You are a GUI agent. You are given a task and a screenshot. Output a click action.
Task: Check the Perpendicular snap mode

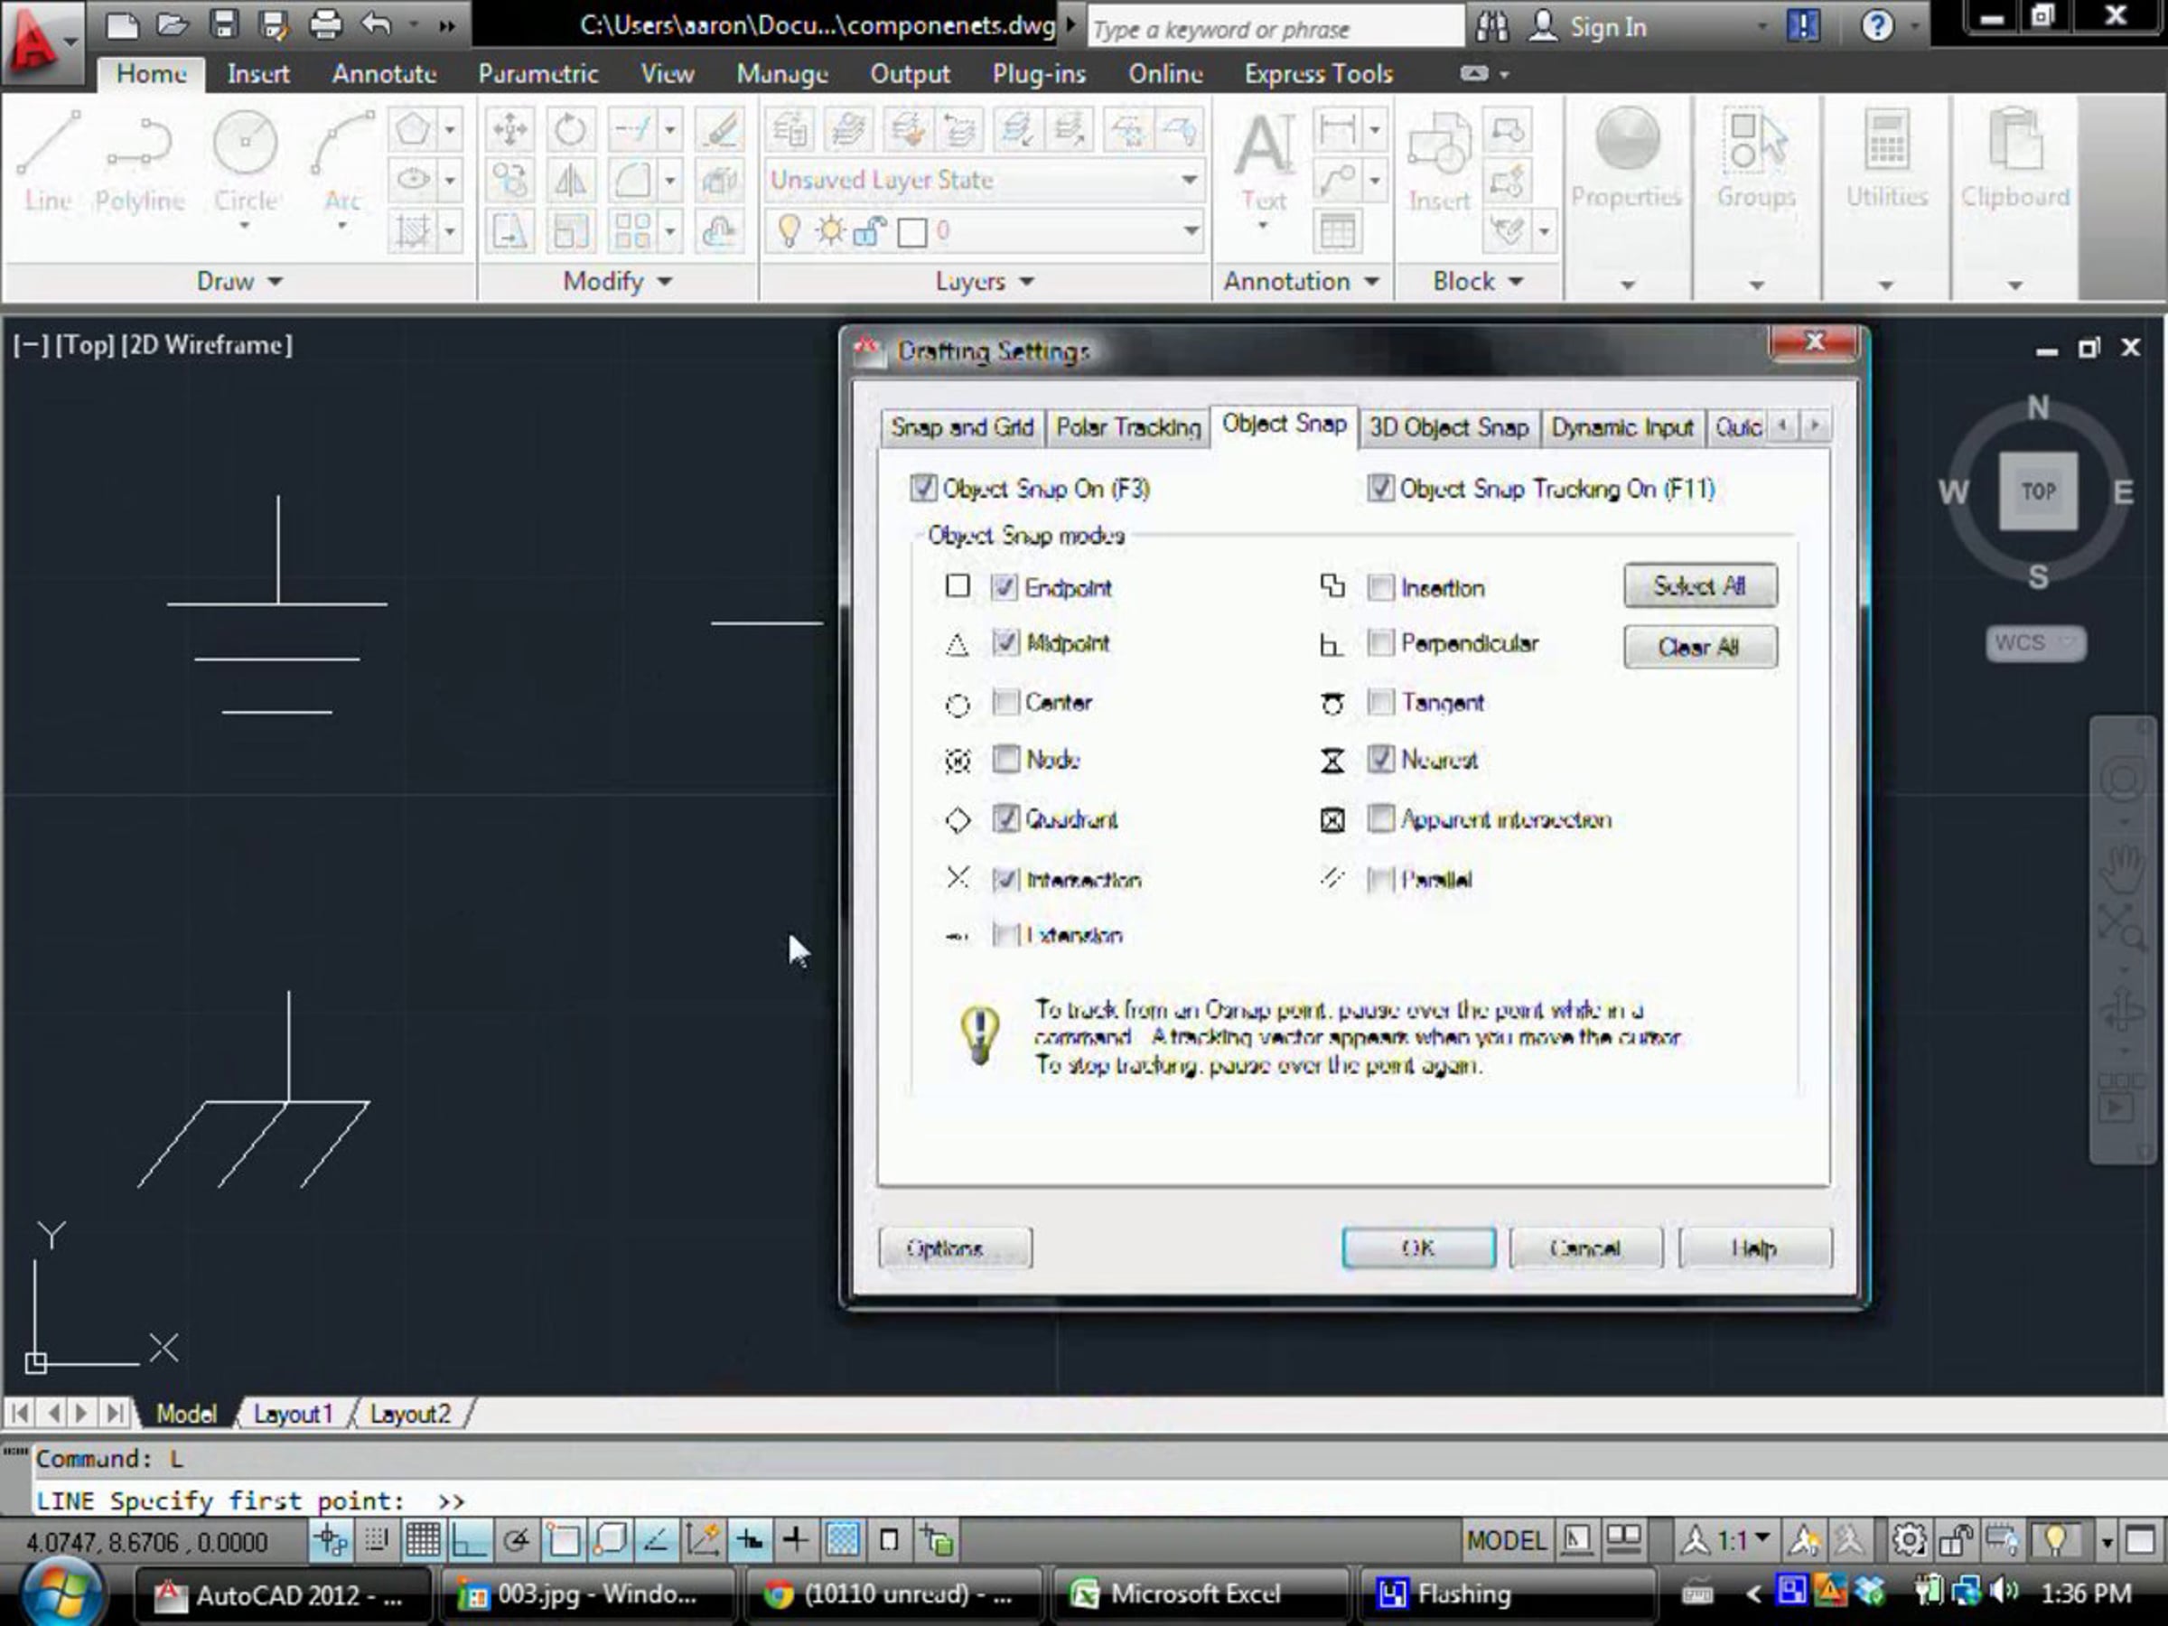1380,643
